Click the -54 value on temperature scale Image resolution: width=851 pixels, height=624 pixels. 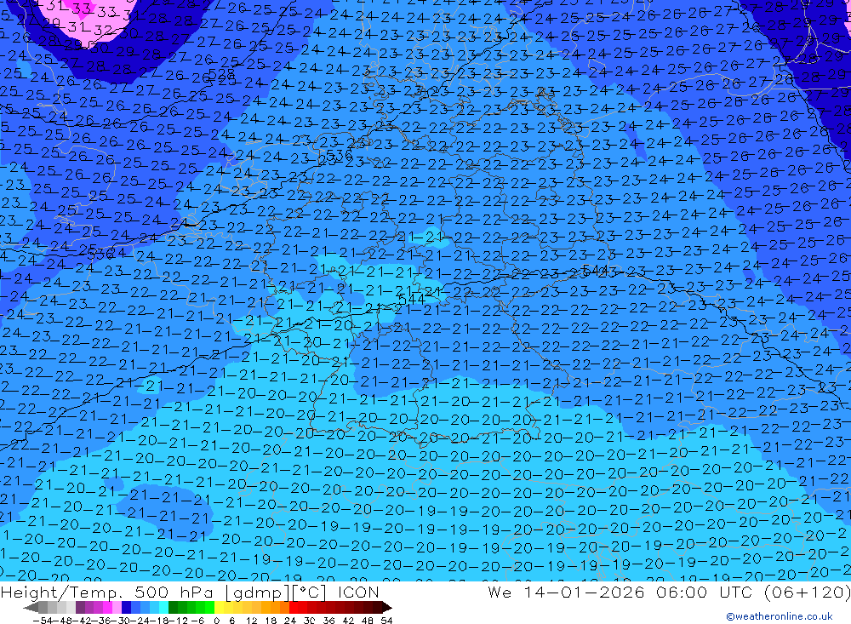[43, 621]
